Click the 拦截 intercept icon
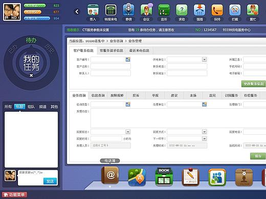The height and width of the screenshot is (199, 266). point(235,10)
